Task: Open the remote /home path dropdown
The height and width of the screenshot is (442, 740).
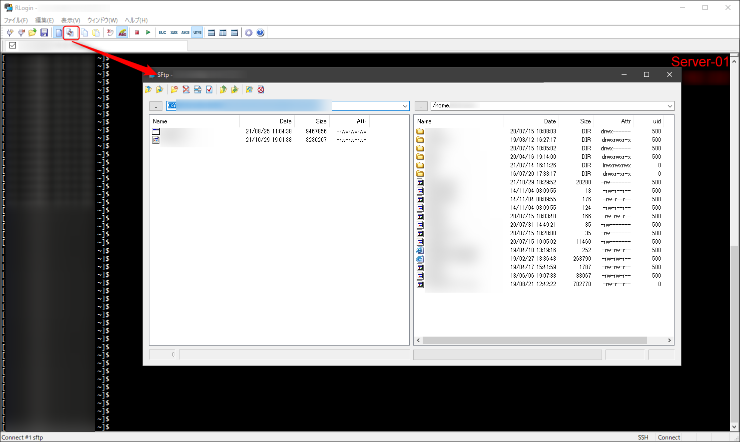Action: point(670,105)
